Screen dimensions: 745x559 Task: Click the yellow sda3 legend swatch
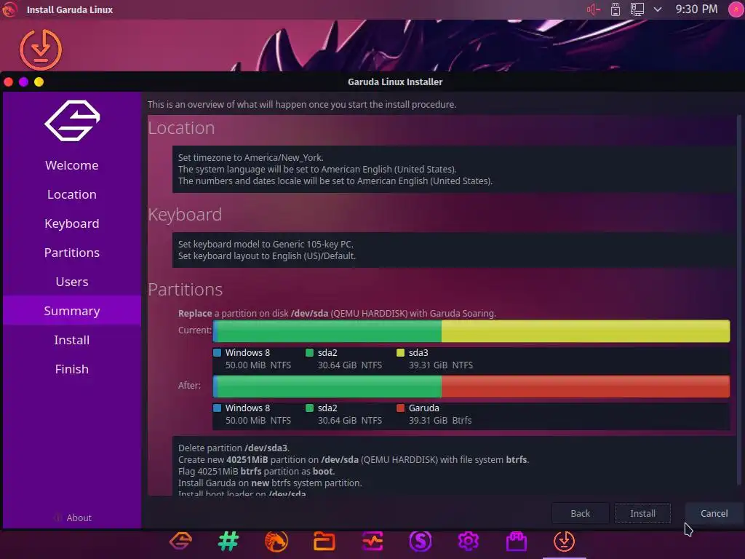pos(401,353)
